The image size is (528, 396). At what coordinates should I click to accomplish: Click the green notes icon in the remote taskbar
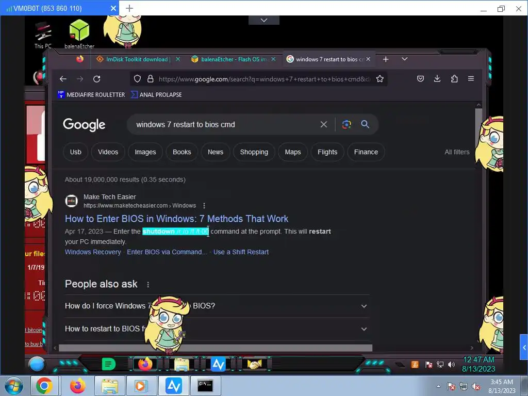click(108, 364)
